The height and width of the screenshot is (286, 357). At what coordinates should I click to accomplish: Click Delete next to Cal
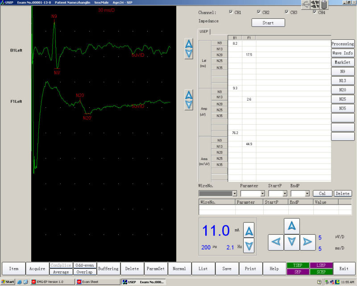(x=343, y=193)
